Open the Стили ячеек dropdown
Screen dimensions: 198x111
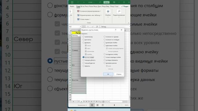(x=84, y=19)
